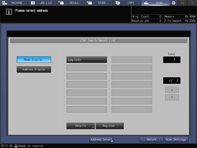The height and width of the screenshot is (148, 197).
Task: Switch to the COPY tab
Action: pyautogui.click(x=127, y=3)
